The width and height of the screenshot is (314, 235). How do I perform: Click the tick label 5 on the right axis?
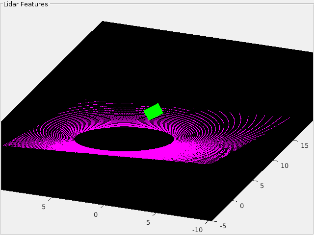pyautogui.click(x=262, y=186)
